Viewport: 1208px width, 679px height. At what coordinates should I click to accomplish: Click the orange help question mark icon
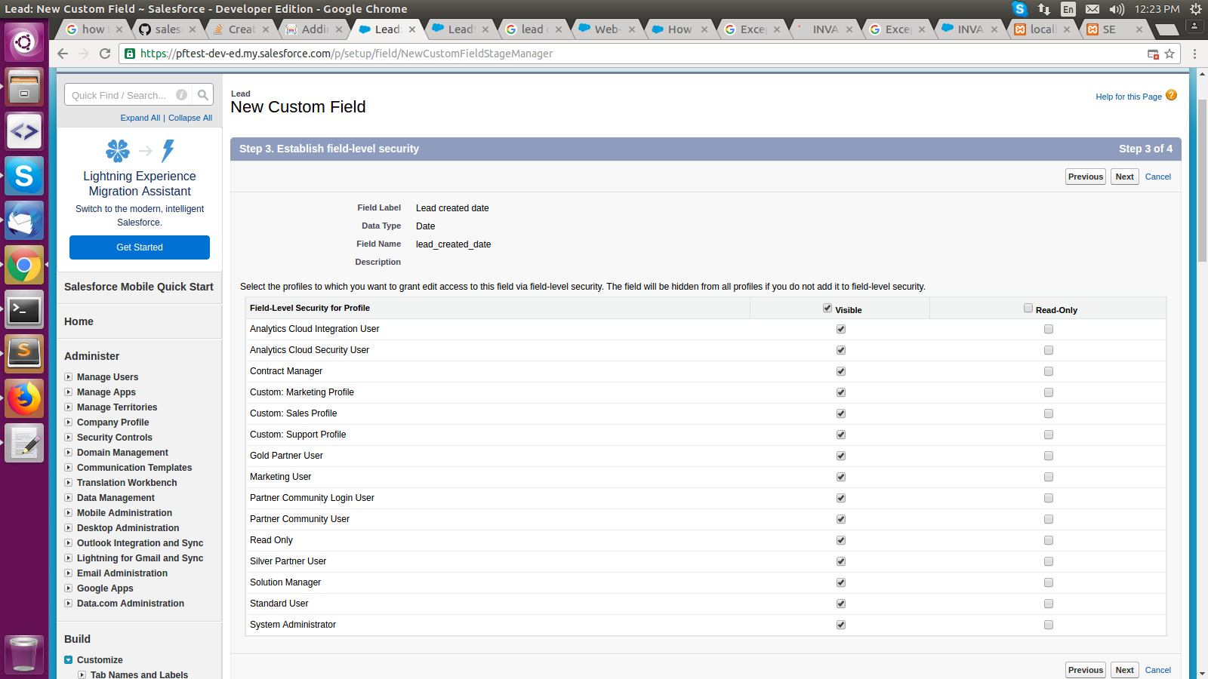[1171, 95]
